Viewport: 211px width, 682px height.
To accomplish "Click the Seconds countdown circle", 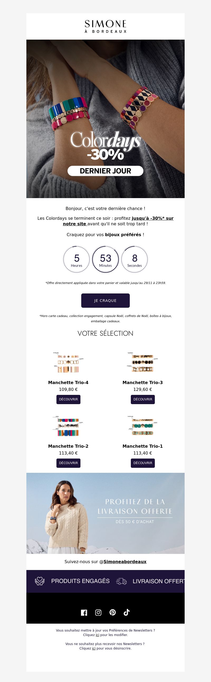I will point(135,259).
